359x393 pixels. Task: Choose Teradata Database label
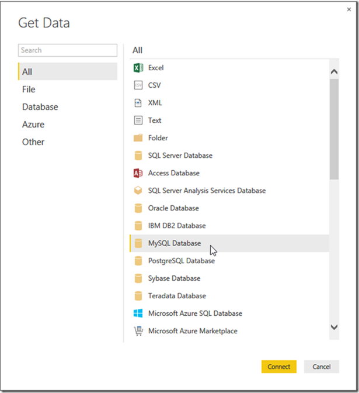(x=177, y=296)
